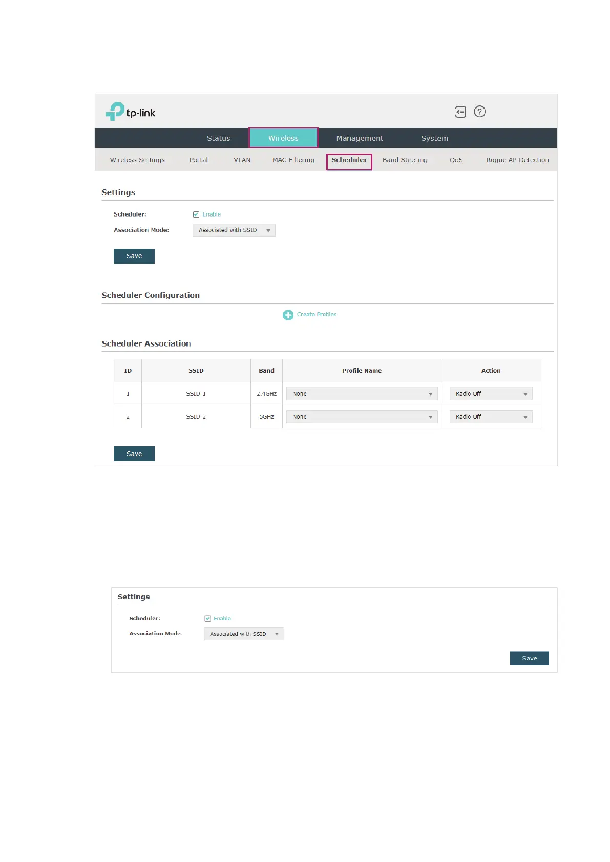Open the QoS submenu item
Viewport: 610px width, 862px height.
(x=456, y=160)
